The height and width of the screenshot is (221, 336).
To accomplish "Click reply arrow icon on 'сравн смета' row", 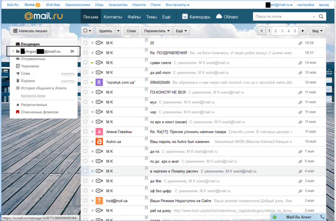I will (x=92, y=63).
